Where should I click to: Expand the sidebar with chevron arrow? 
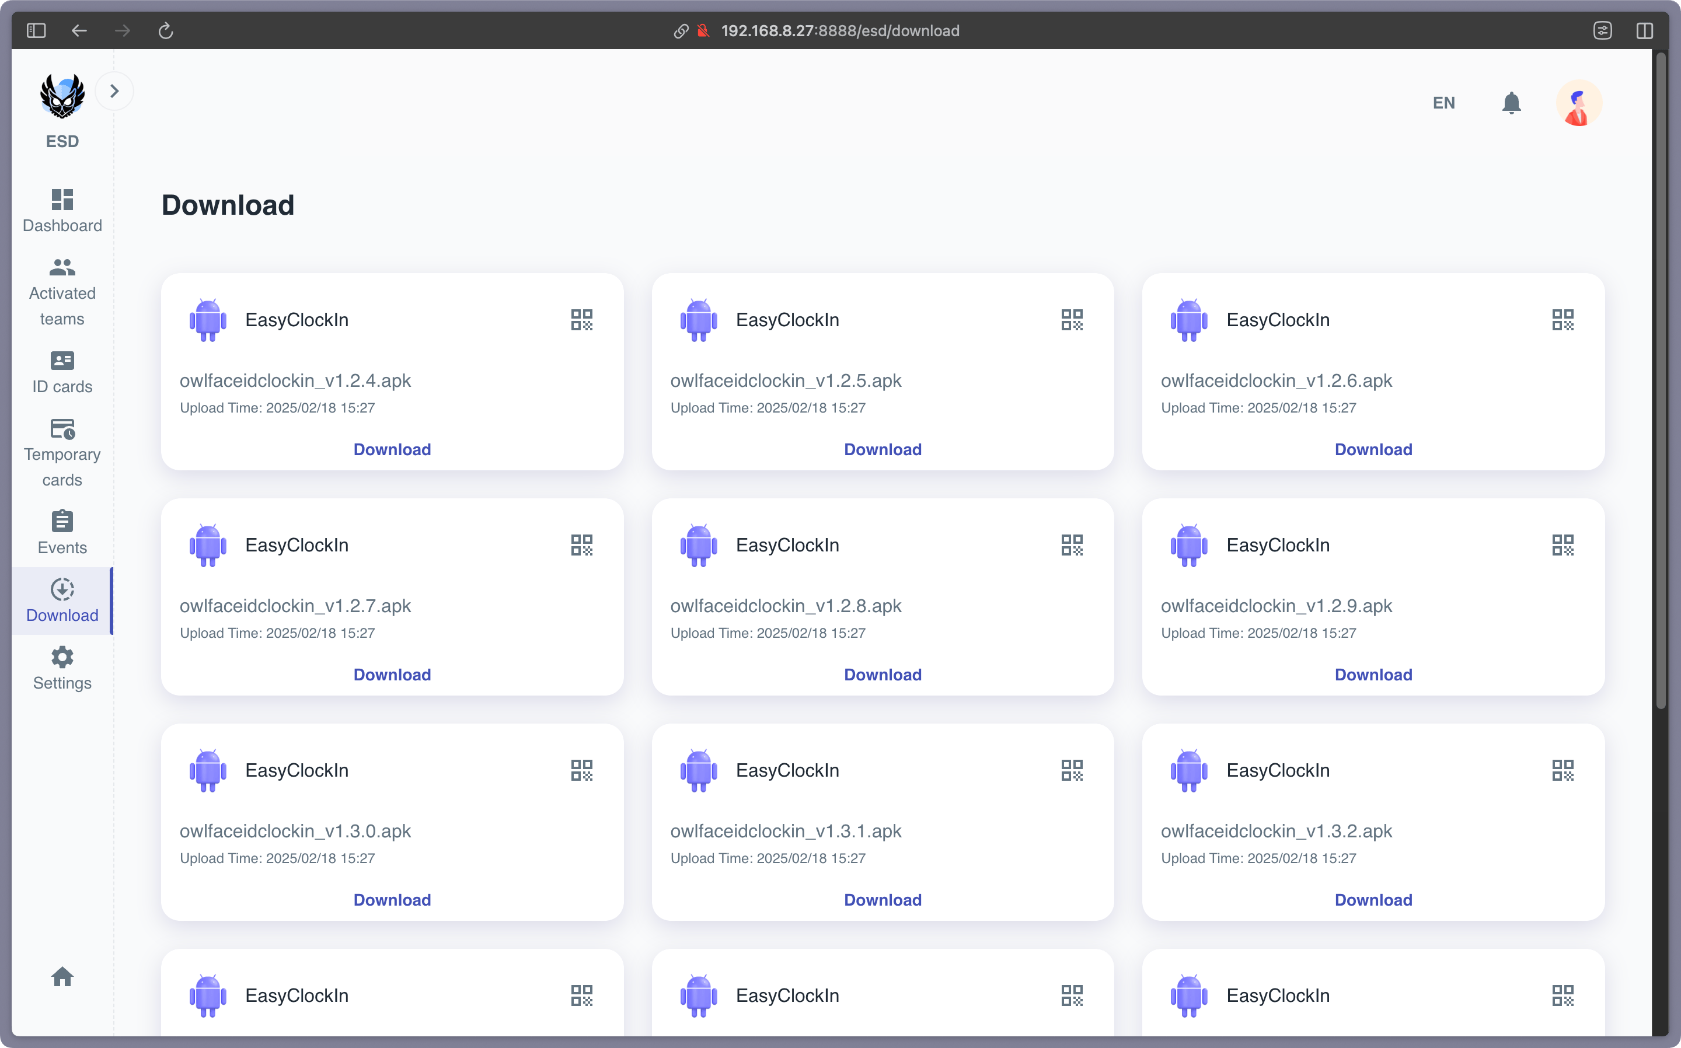pyautogui.click(x=114, y=91)
